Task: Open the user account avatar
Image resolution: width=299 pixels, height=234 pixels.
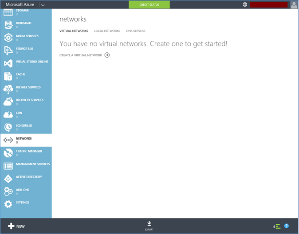Action: [294, 4]
